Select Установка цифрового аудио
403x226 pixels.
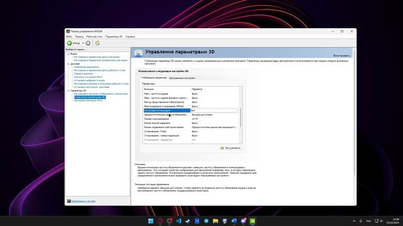[89, 80]
